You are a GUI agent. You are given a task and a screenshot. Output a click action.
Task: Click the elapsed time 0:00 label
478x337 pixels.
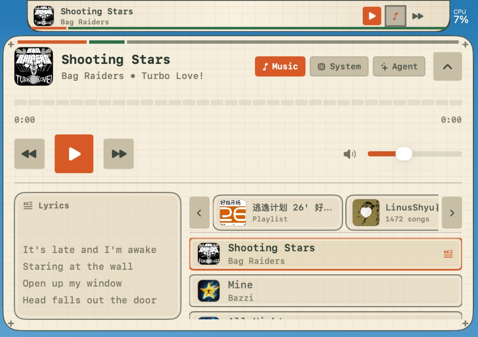coord(25,120)
